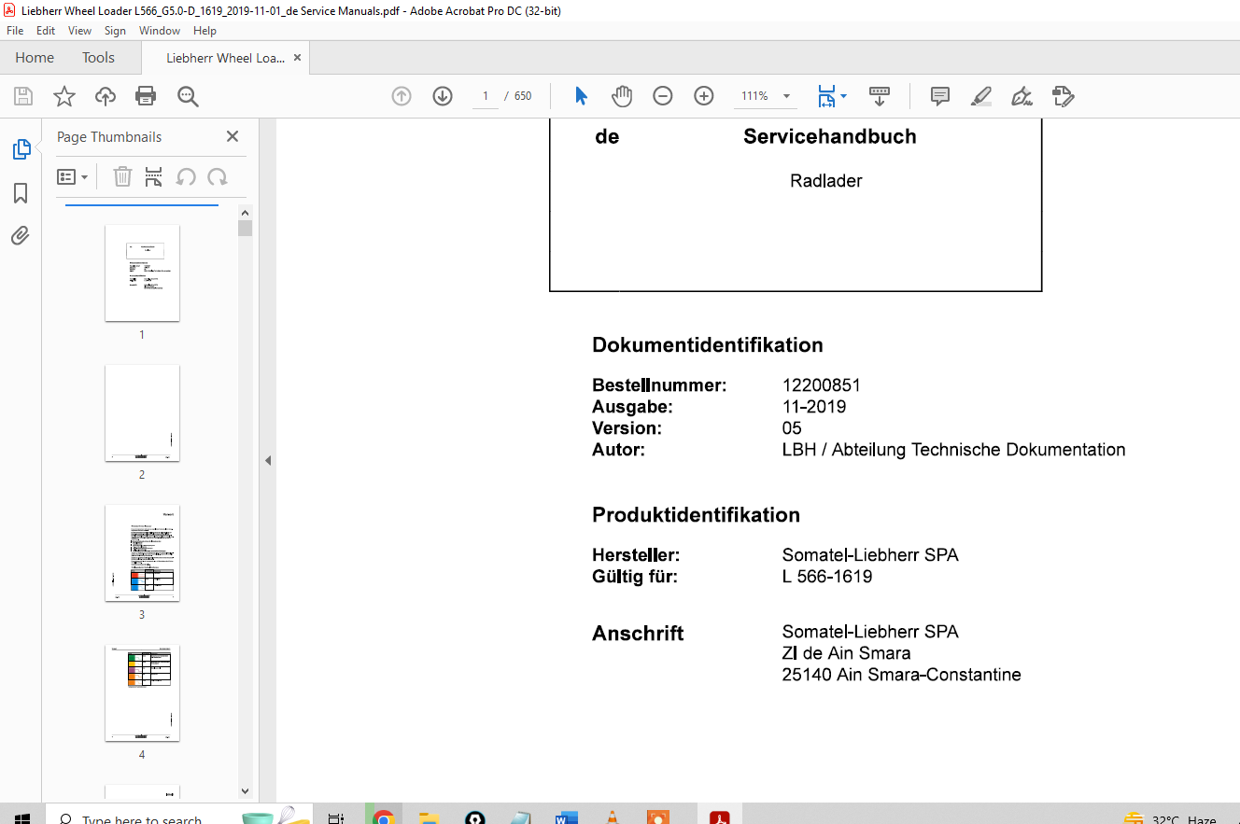Toggle the Page Thumbnails sidebar icon
The height and width of the screenshot is (824, 1240).
21,149
